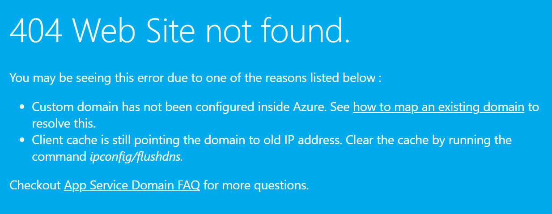Click the '404 Web Site not found.' heading
Image resolution: width=552 pixels, height=214 pixels.
click(x=179, y=31)
